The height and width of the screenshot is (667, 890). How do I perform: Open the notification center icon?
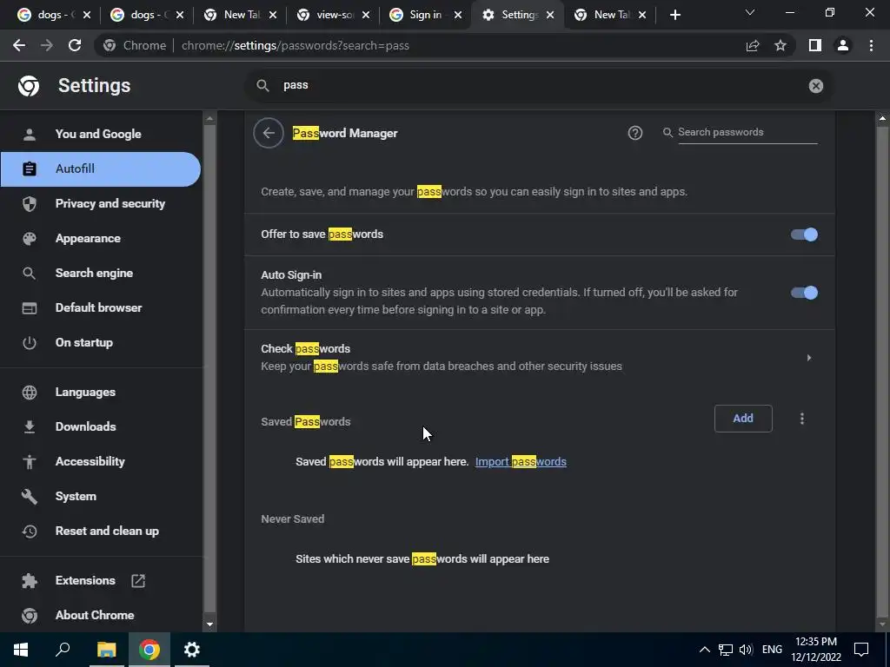point(861,650)
